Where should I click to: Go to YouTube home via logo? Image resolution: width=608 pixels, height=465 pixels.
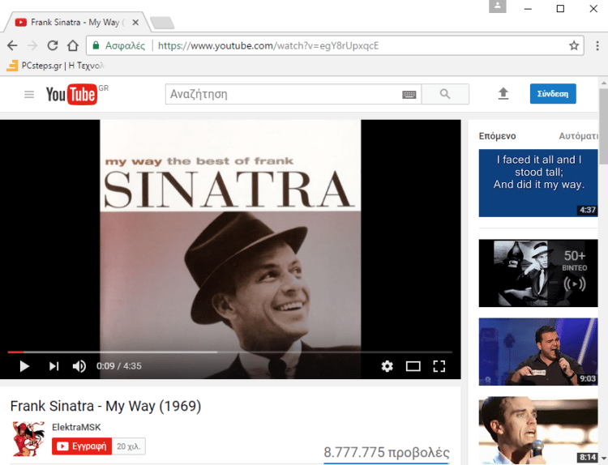71,94
